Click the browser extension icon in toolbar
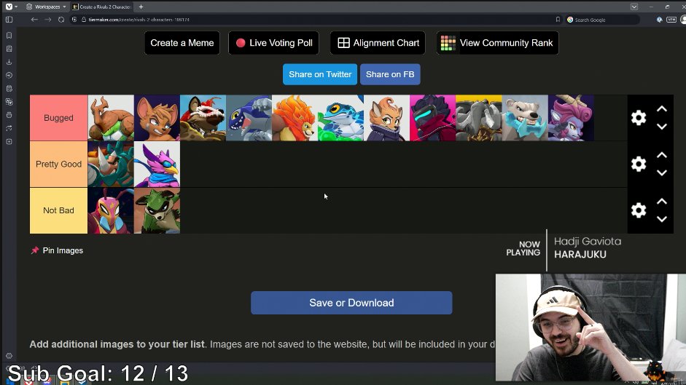Image resolution: width=686 pixels, height=385 pixels. pos(659,20)
